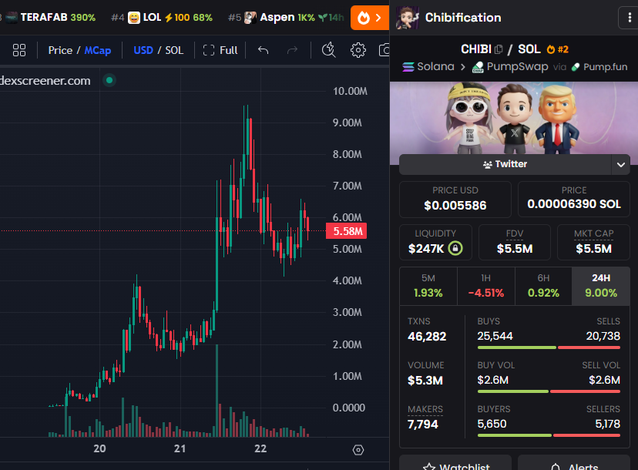Select the 24H timeframe tab

(601, 286)
